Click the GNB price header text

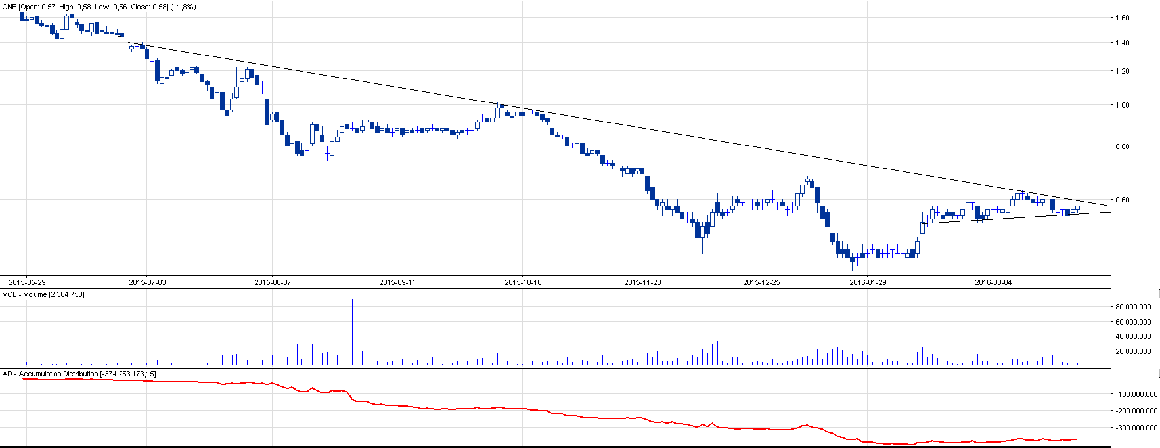99,7
